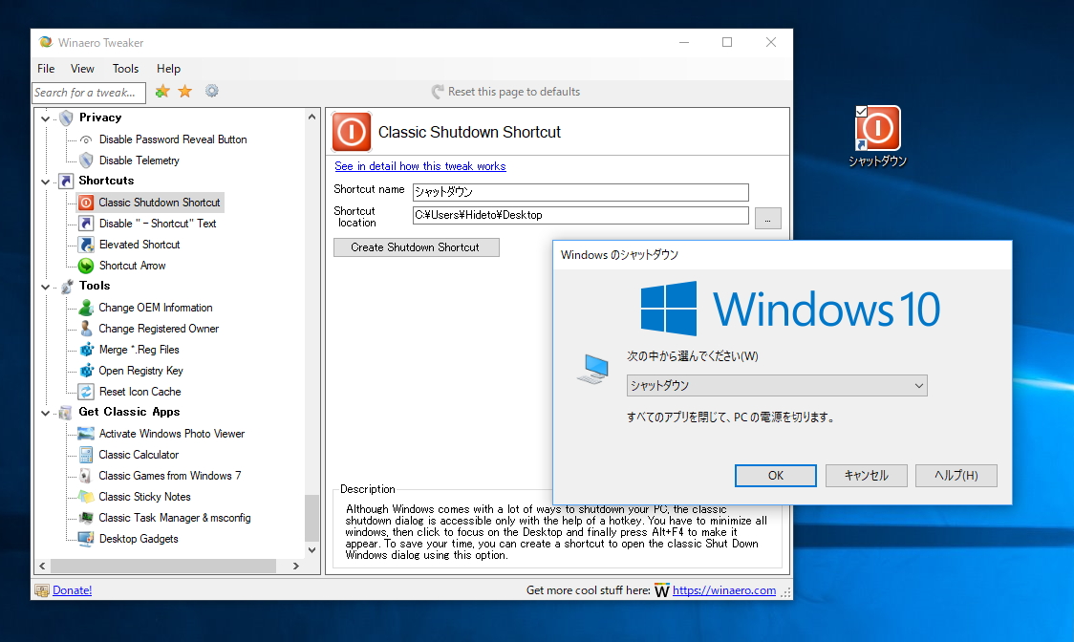Click the Shortcuts category icon
This screenshot has height=642, width=1074.
point(66,181)
